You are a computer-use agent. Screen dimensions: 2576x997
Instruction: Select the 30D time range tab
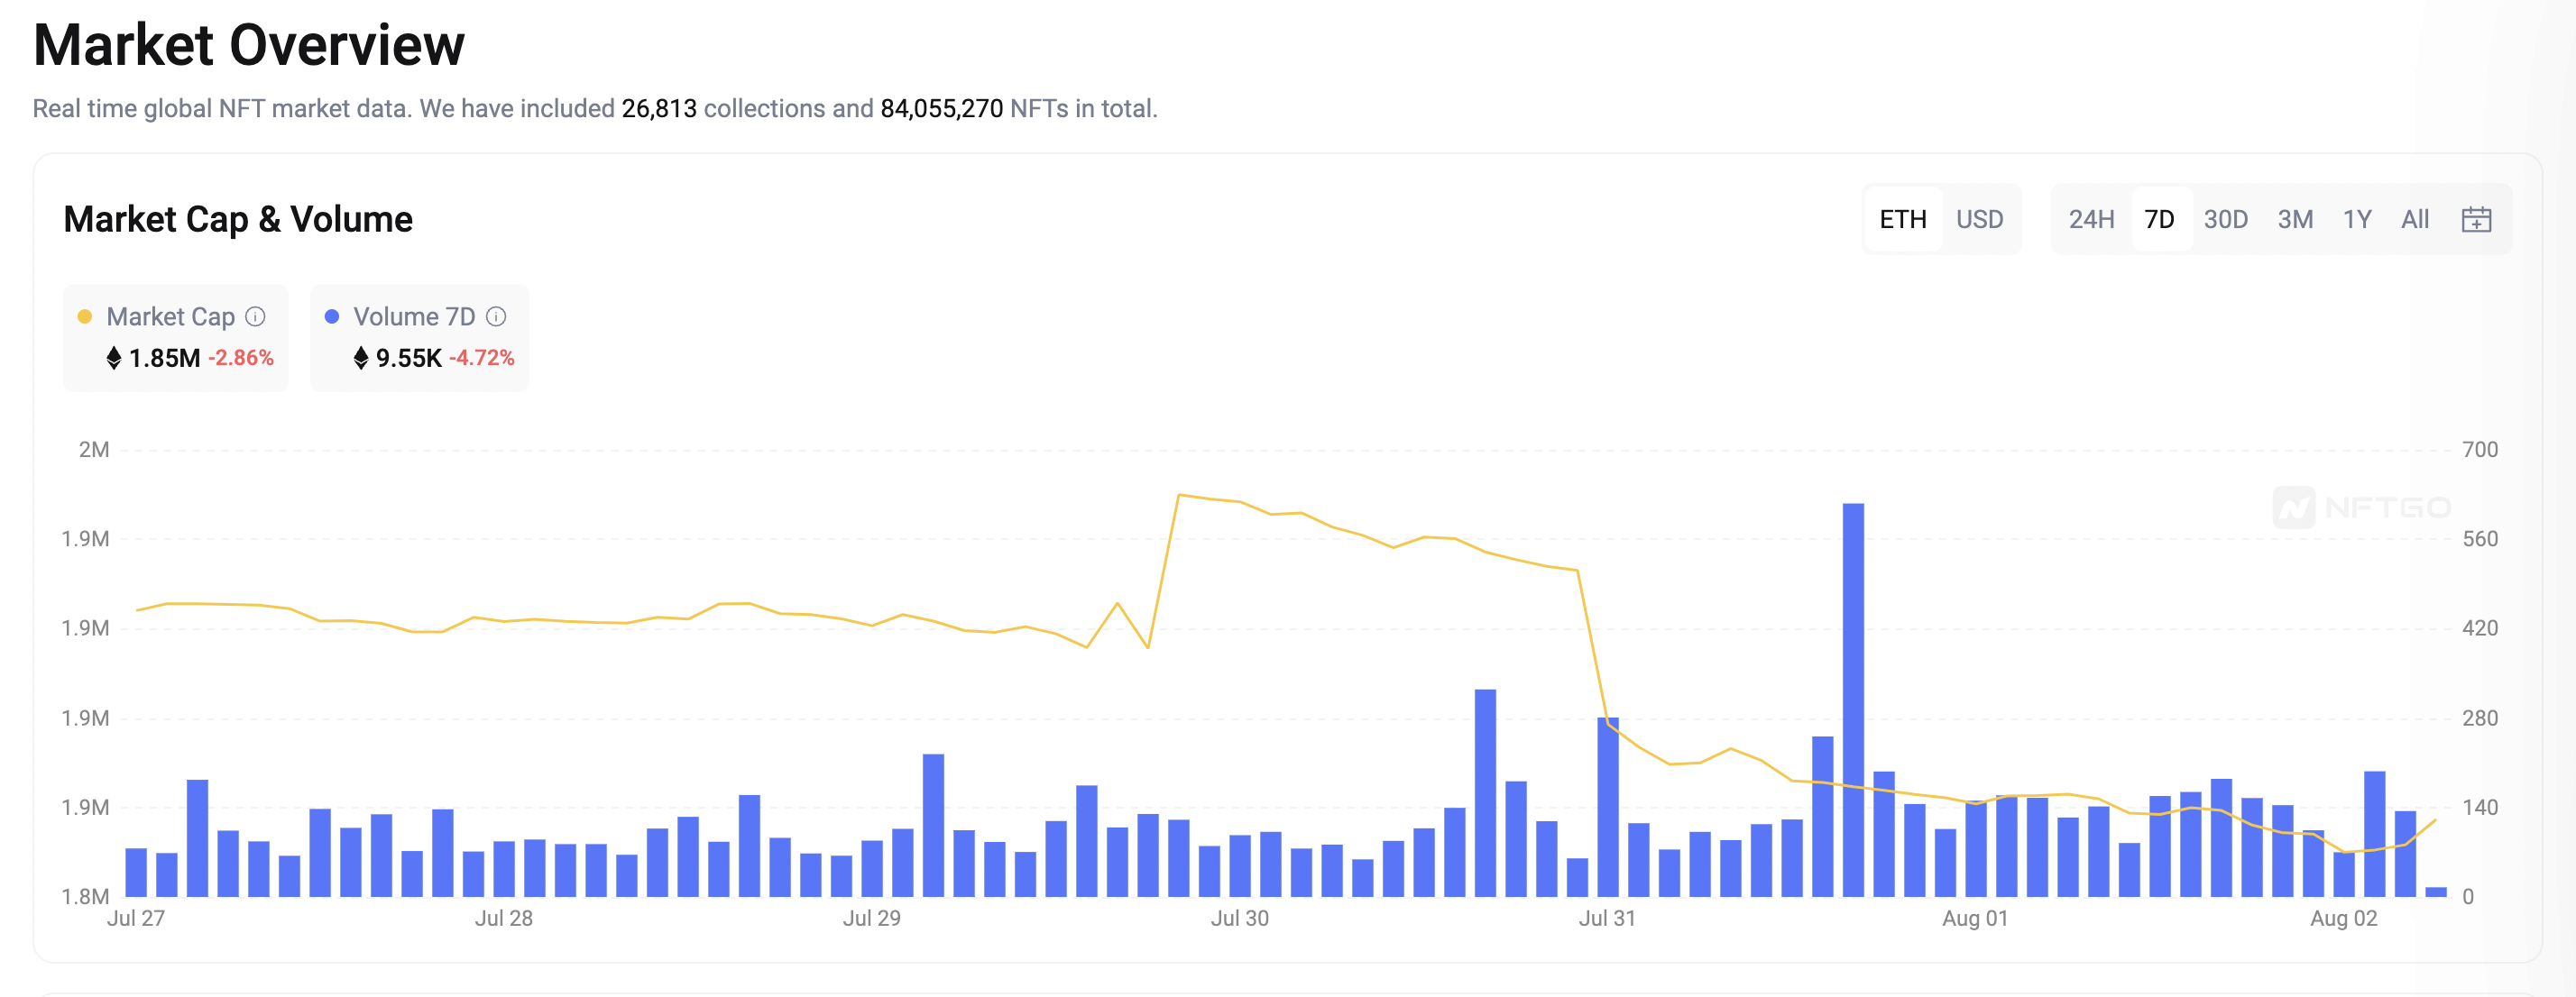tap(2225, 219)
